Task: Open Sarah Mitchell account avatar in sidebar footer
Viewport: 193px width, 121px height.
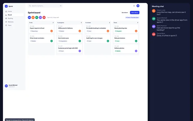Action: (6, 86)
